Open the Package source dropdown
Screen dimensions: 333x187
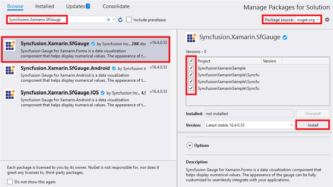[308, 20]
